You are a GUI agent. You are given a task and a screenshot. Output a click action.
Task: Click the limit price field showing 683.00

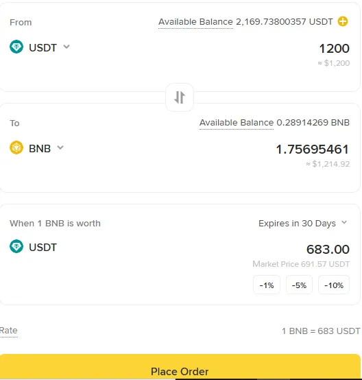point(328,249)
